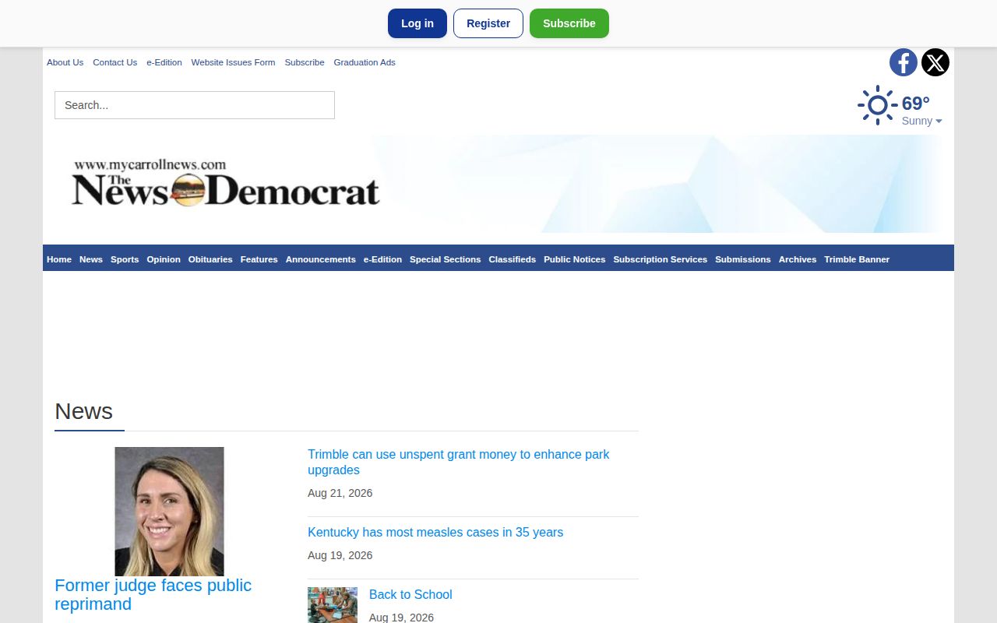Select News in the navigation bar
Screen dimensions: 997x623
pos(91,259)
